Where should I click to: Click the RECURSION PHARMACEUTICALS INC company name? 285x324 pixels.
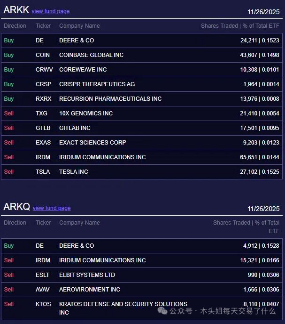[110, 99]
